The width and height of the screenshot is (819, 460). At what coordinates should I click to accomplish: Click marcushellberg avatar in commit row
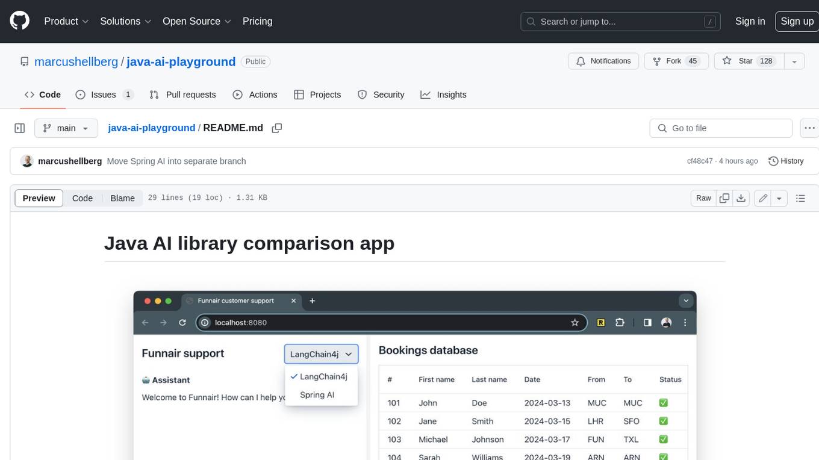[x=26, y=161]
